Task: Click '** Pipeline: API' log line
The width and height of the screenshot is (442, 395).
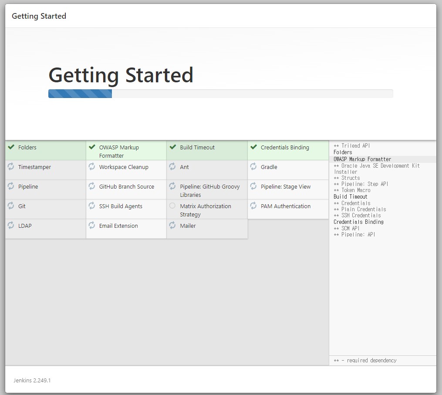Action: pos(354,235)
